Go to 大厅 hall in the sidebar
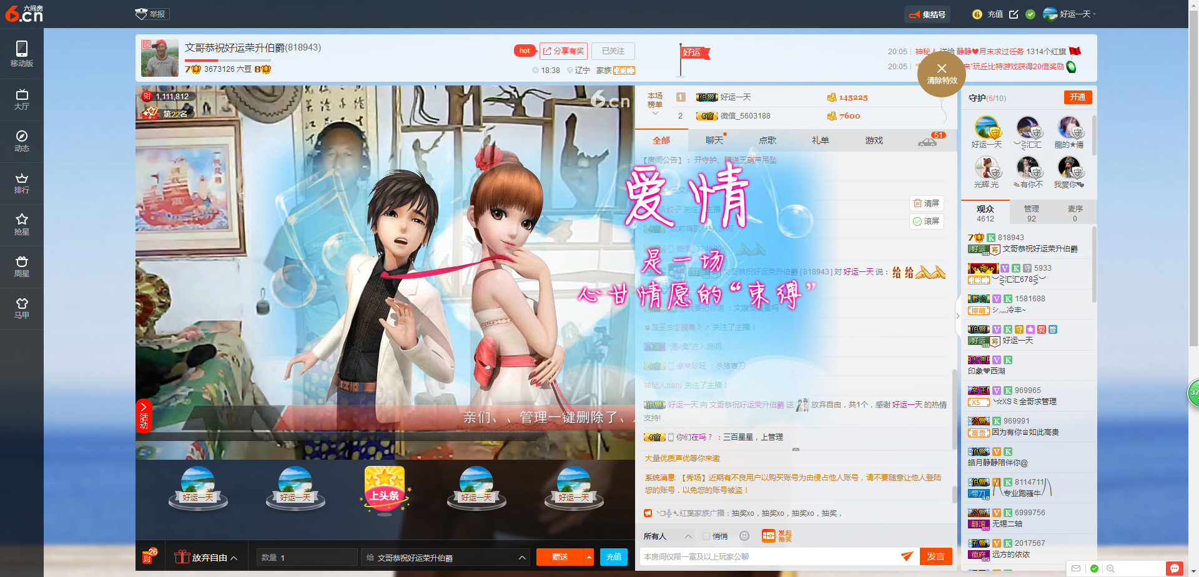Screen dimensions: 1199x577 (x=21, y=99)
